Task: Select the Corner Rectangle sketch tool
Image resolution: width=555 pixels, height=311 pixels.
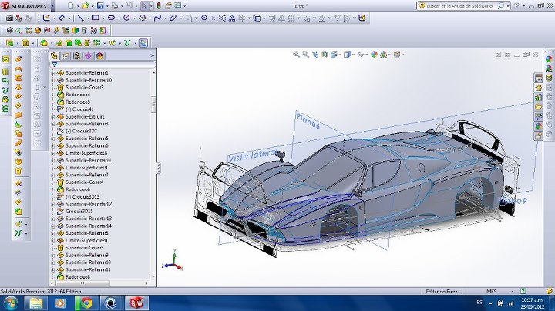Action: pyautogui.click(x=96, y=18)
